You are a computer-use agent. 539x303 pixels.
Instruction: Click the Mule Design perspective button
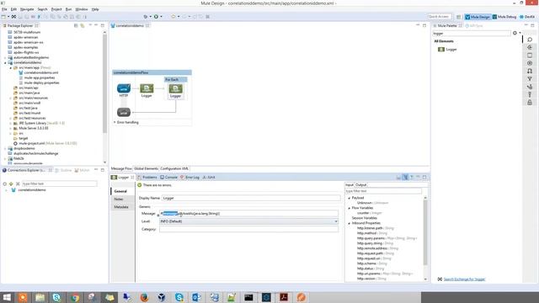click(x=478, y=17)
